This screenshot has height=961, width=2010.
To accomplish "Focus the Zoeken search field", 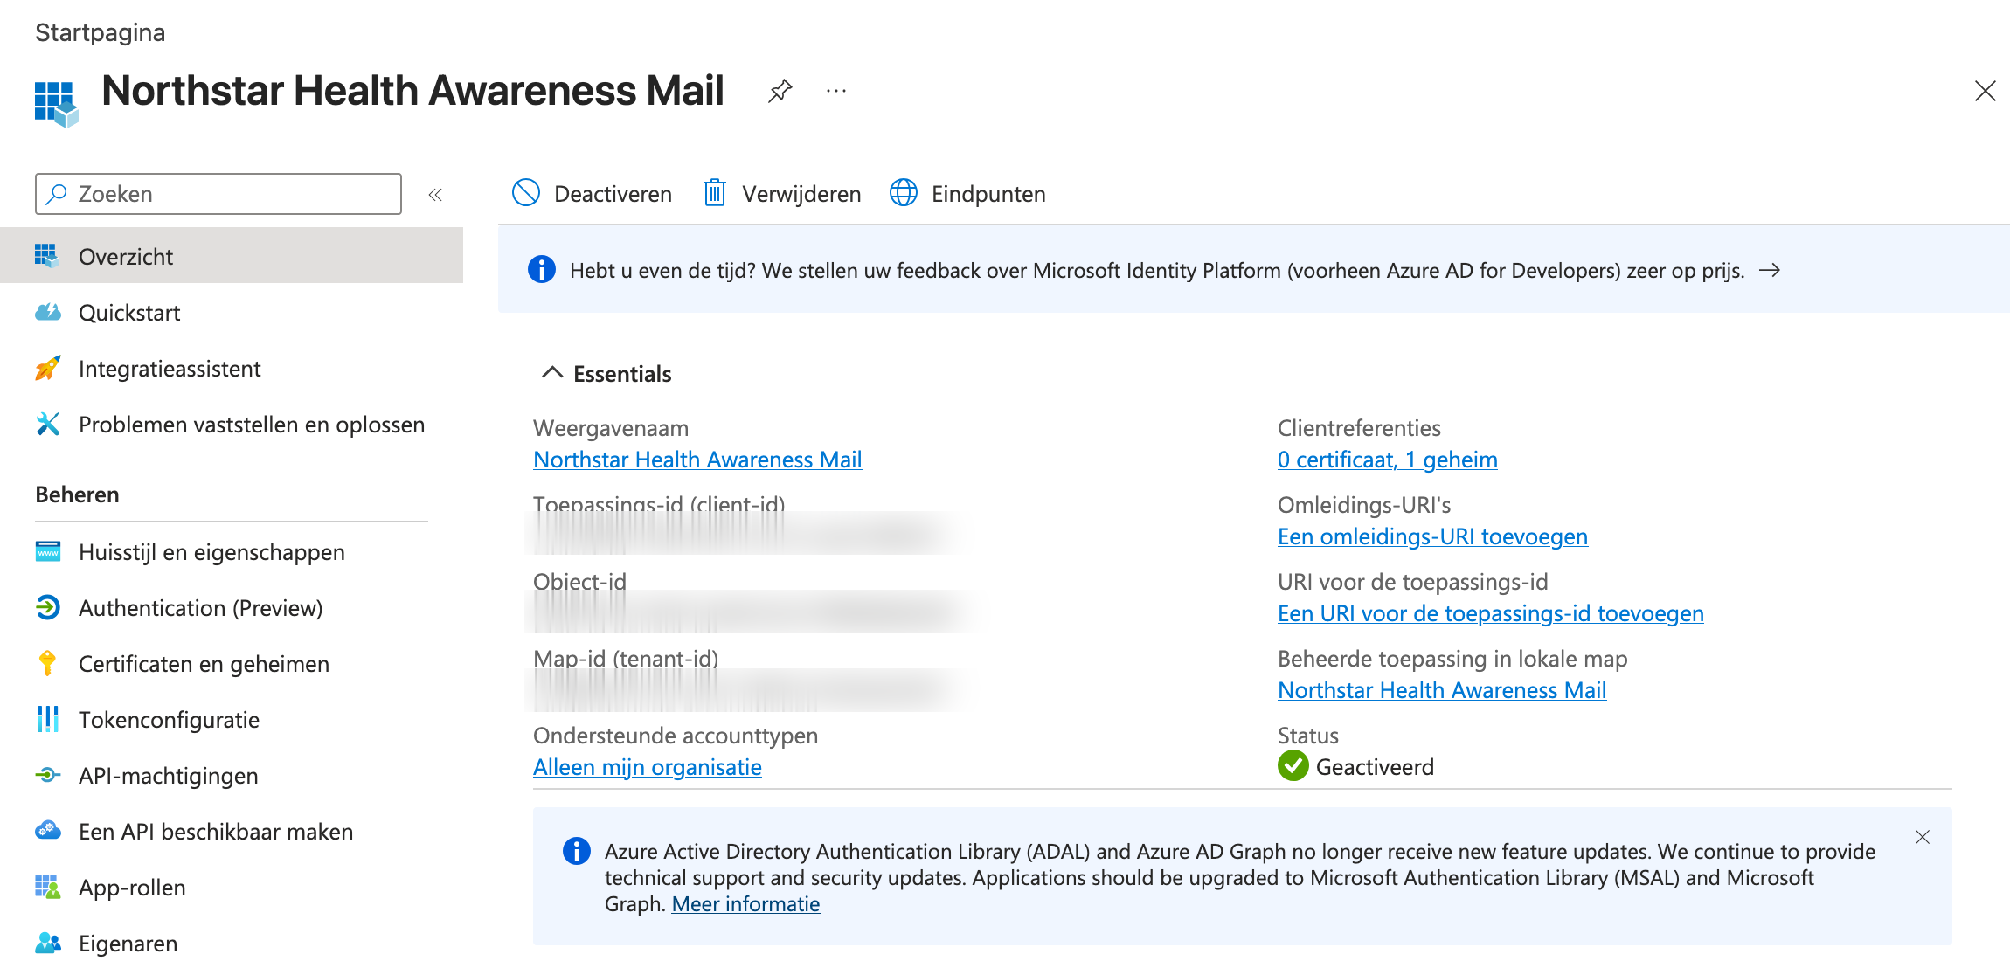I will pyautogui.click(x=218, y=194).
